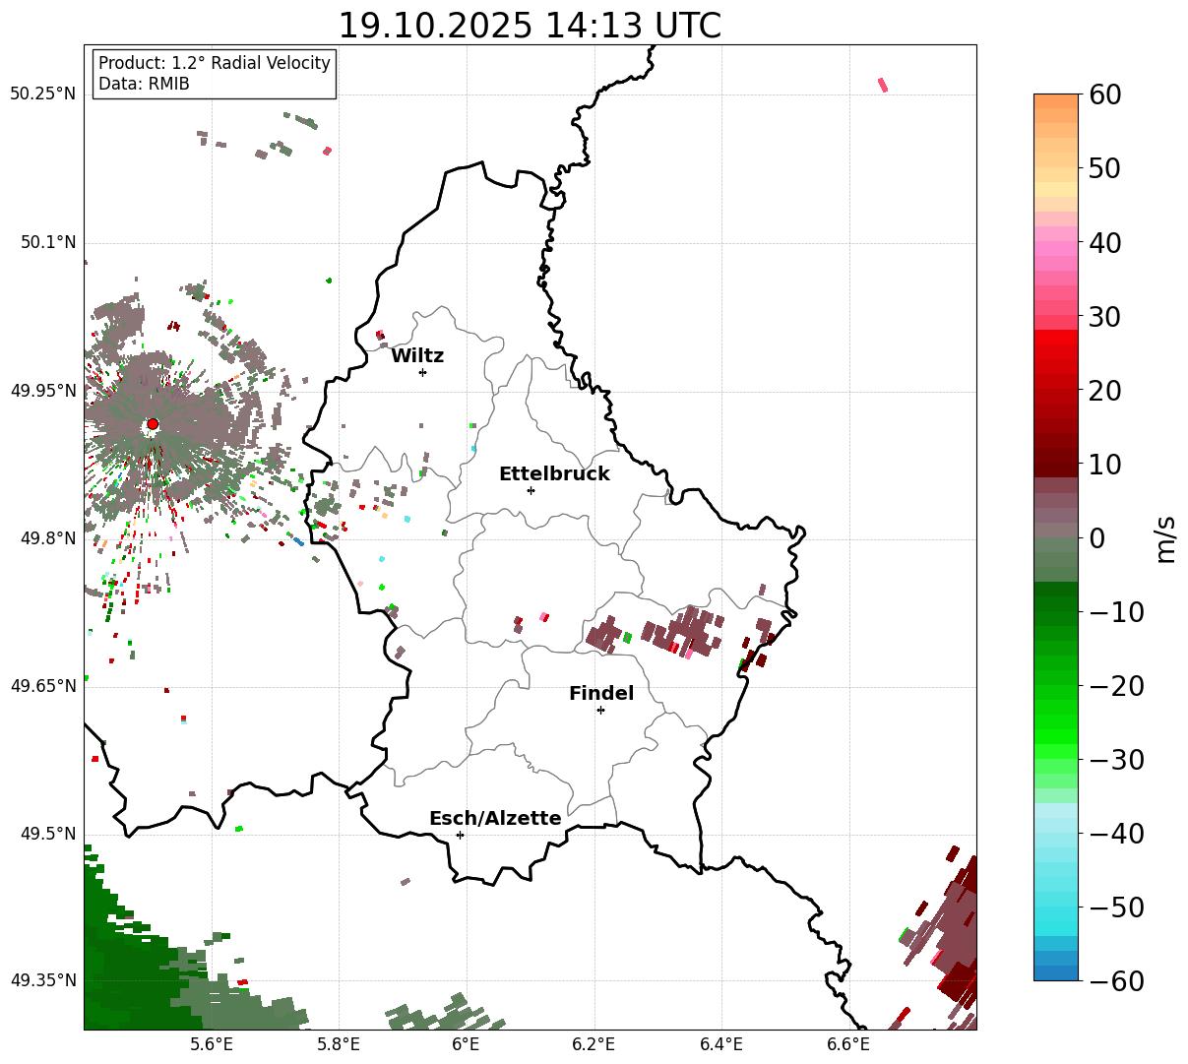Click the colorbar label −50
This screenshot has width=1188, height=1064.
coord(1116,908)
